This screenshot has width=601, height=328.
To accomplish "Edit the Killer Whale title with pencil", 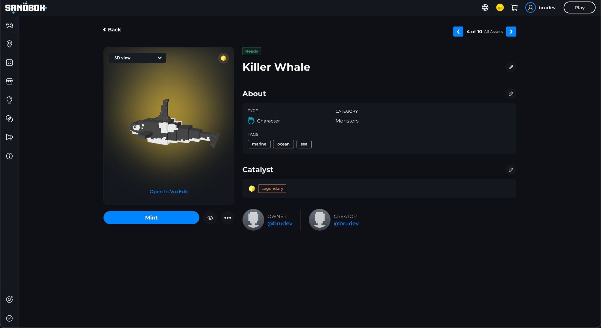I will pos(511,67).
